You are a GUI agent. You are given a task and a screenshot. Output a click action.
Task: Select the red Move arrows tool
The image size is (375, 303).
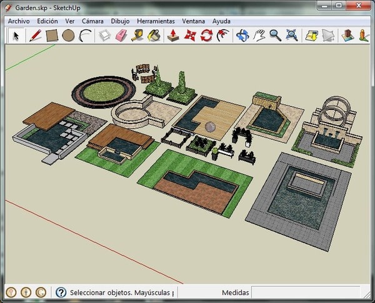pyautogui.click(x=190, y=36)
